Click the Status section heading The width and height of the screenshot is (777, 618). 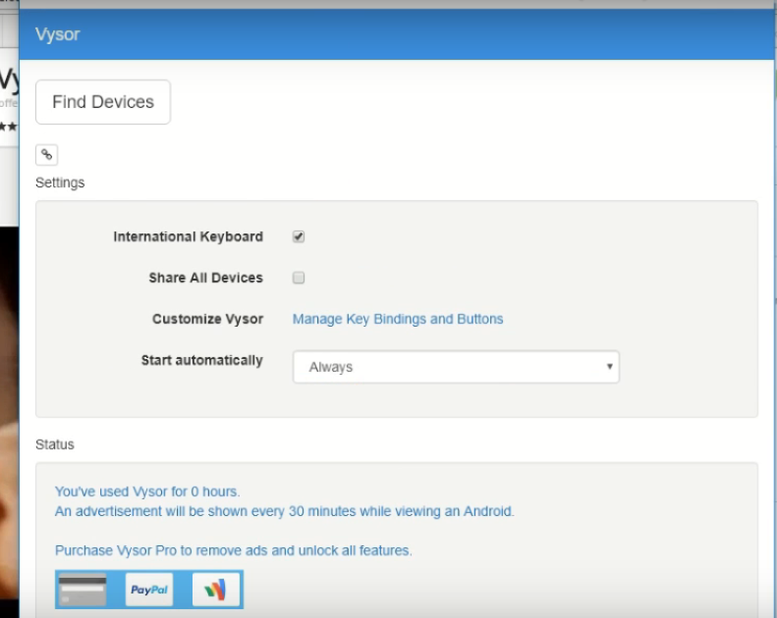pyautogui.click(x=54, y=444)
